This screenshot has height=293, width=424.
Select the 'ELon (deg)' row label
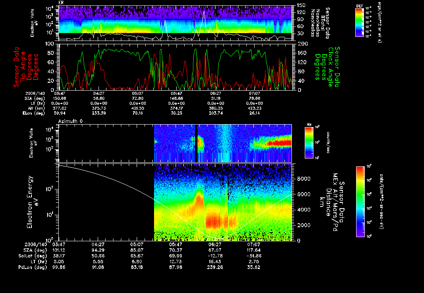pyautogui.click(x=34, y=113)
